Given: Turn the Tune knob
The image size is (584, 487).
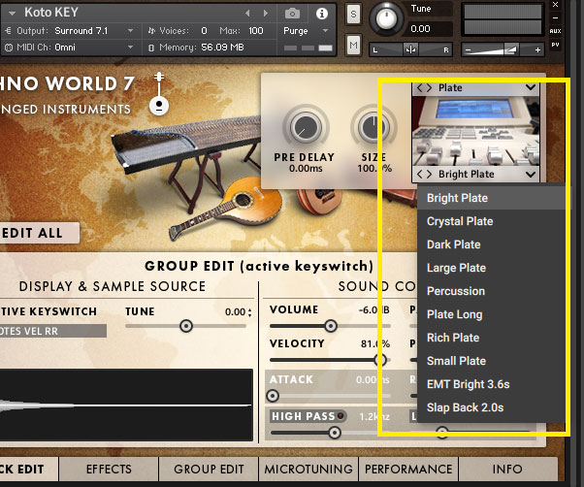Looking at the screenshot, I should (x=386, y=17).
